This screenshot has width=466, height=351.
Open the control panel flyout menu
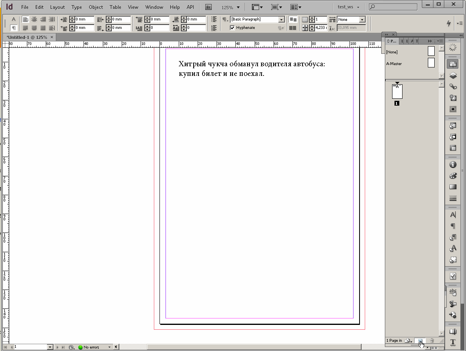460,23
